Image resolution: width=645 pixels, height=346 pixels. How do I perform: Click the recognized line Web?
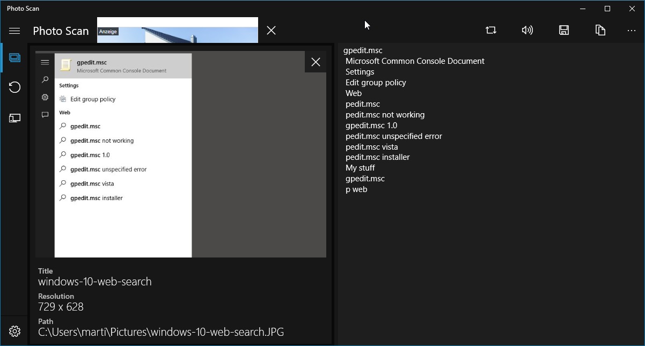(x=354, y=93)
